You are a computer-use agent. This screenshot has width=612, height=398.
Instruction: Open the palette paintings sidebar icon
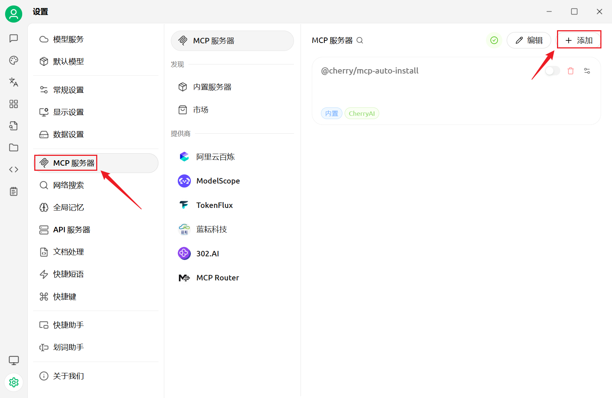(x=13, y=60)
